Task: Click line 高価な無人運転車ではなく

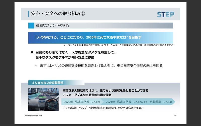Action: pyautogui.click(x=106, y=90)
